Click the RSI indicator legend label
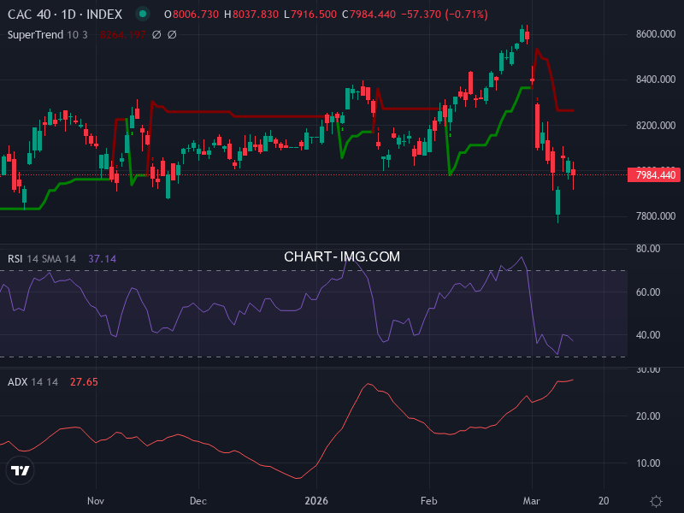This screenshot has width=684, height=513. [15, 258]
